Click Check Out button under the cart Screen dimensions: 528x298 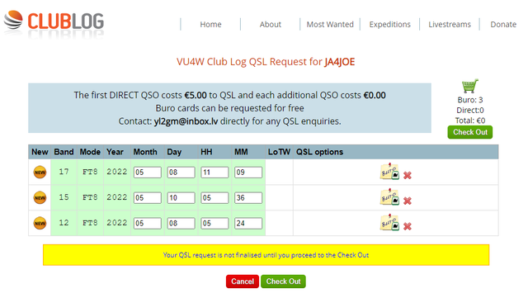pos(470,132)
